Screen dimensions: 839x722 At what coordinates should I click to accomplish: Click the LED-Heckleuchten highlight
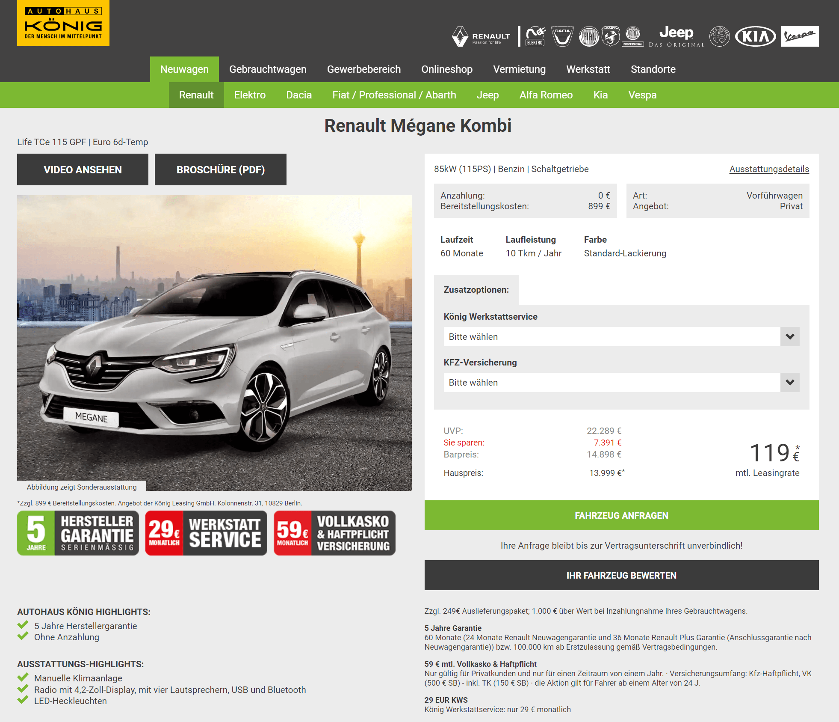click(71, 701)
